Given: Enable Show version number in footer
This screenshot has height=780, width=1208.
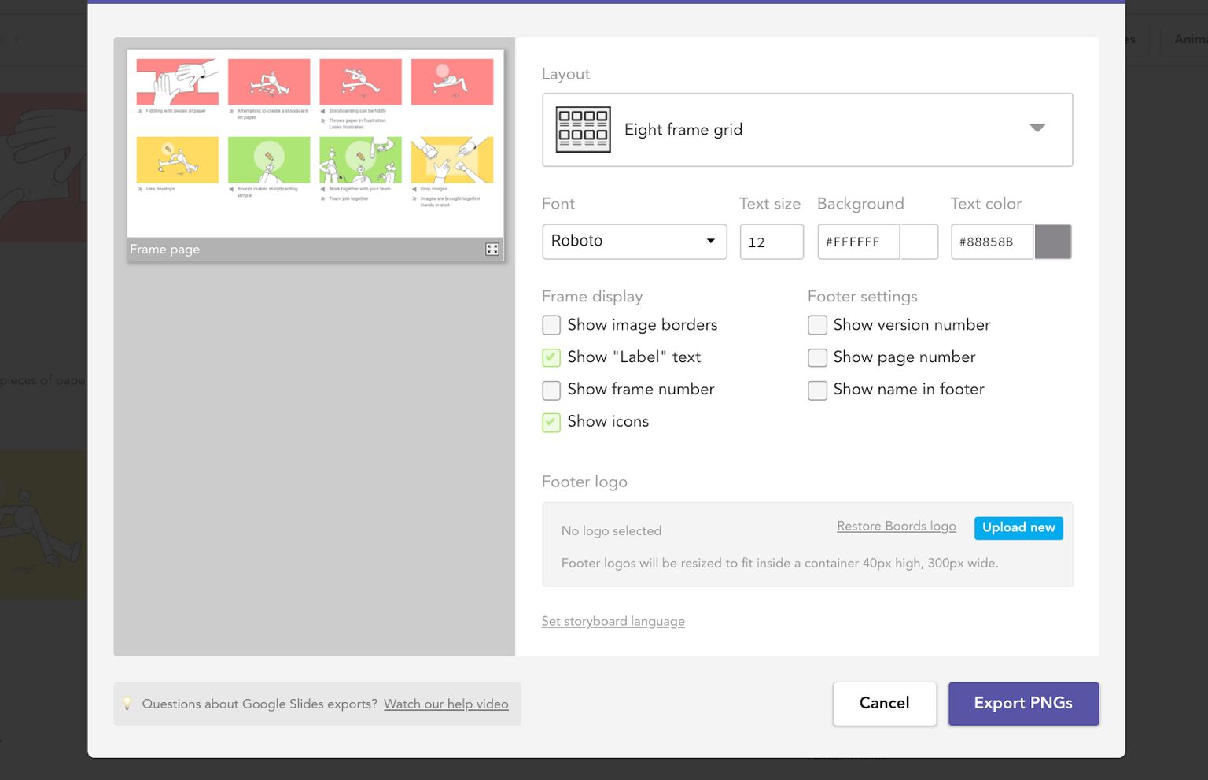Looking at the screenshot, I should [817, 325].
